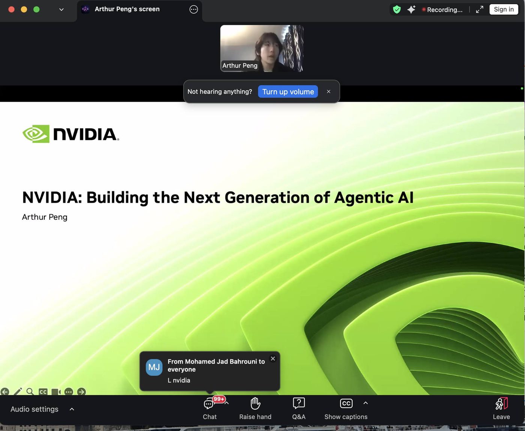The width and height of the screenshot is (525, 431).
Task: Click 'Arthur Peng' author text on slide
Action: point(45,217)
